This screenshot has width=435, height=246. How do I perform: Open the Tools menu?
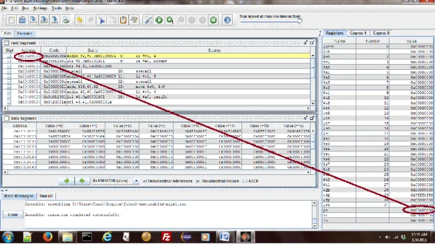click(x=57, y=8)
